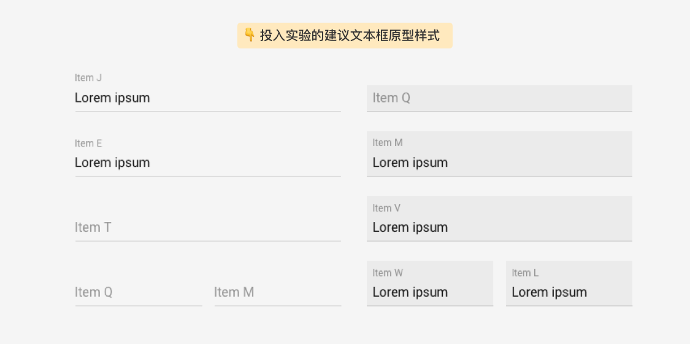
Task: Click 'Lorem ipsum' text in Item E field
Action: [112, 162]
